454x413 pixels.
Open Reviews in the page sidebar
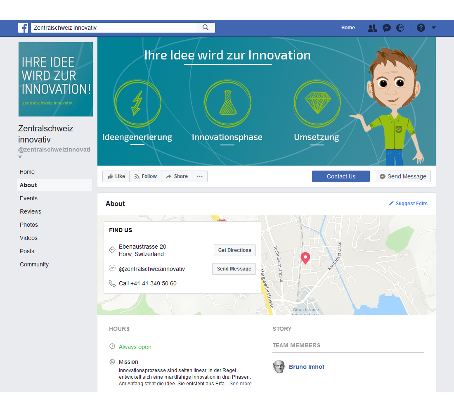coord(31,211)
